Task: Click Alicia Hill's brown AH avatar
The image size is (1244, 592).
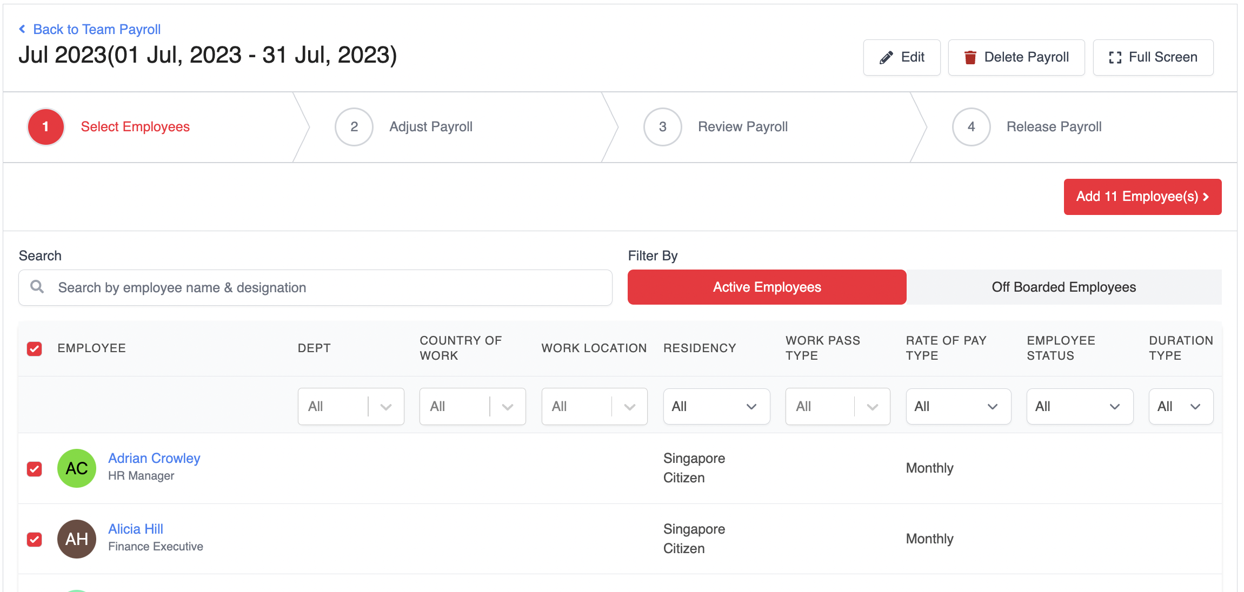Action: tap(77, 539)
